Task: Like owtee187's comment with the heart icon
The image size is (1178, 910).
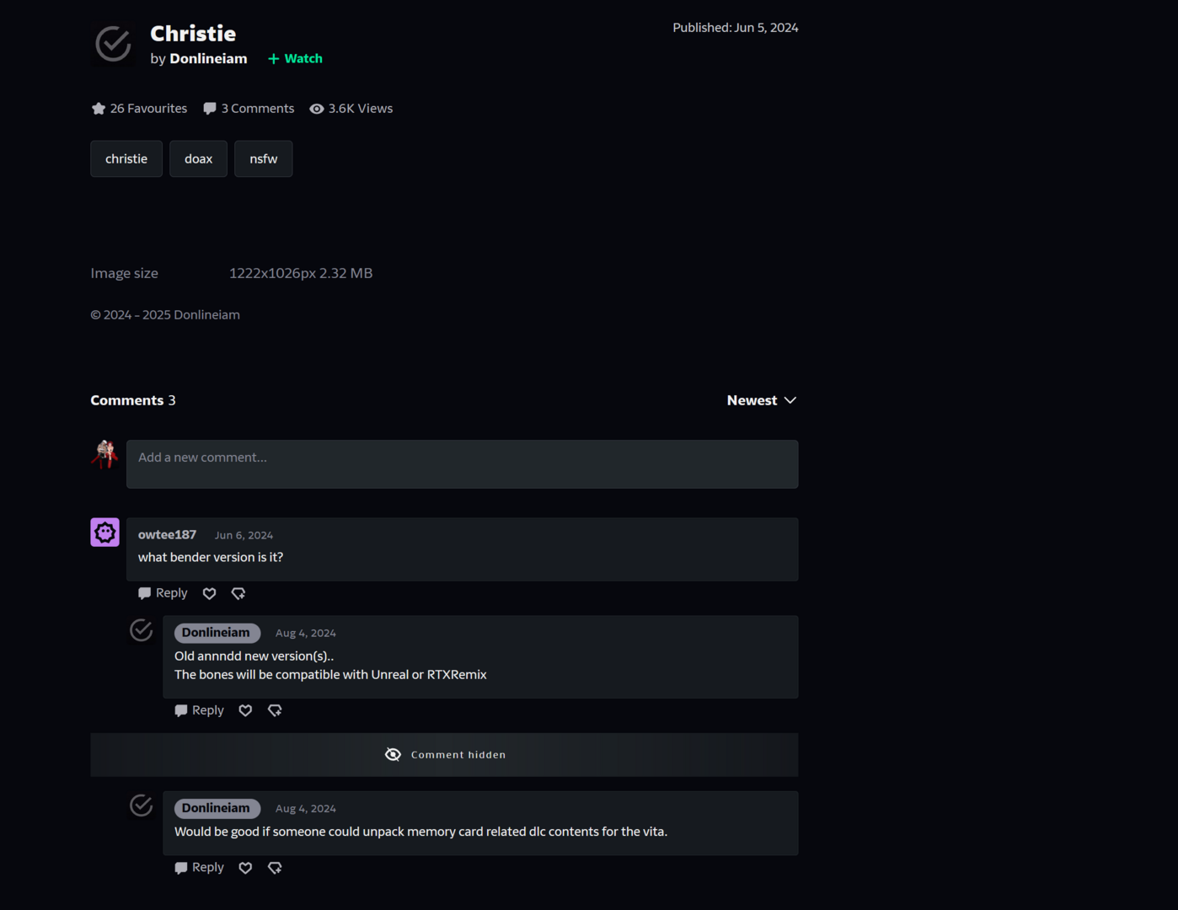Action: (x=210, y=594)
